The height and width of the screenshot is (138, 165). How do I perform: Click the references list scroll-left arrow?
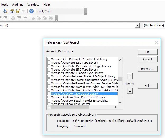point(49,107)
